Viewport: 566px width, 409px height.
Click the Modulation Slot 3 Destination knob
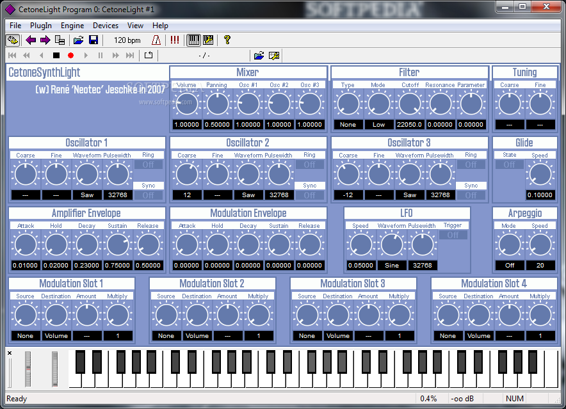338,315
